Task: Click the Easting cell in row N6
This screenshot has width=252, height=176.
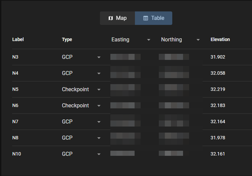Action: coord(125,105)
